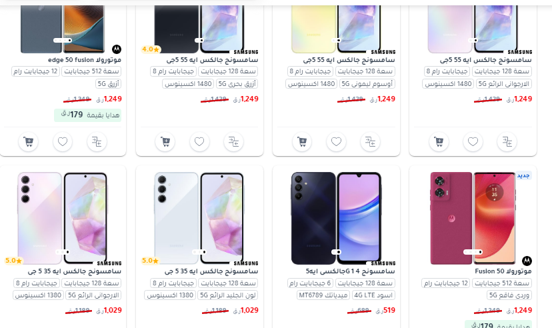View the dark Galaxy A 14G product image
Viewport: 552px width, 328px height.
[x=336, y=218]
